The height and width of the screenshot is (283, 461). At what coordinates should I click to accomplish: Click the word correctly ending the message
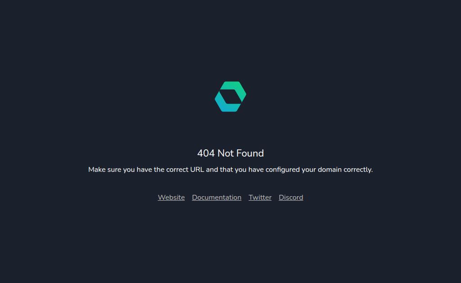tap(358, 170)
